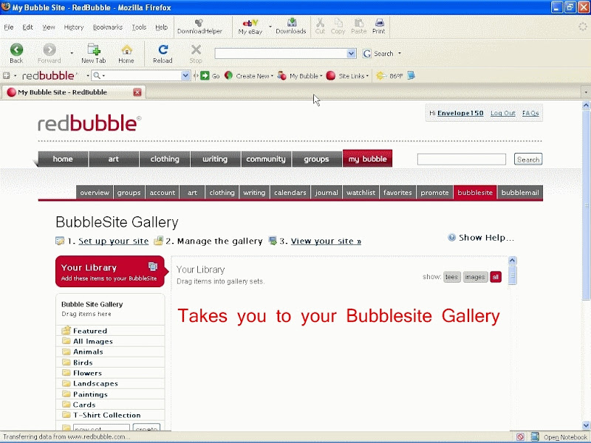Screen dimensions: 591x443
Task: Open the clothing main nav tab
Action: click(165, 159)
